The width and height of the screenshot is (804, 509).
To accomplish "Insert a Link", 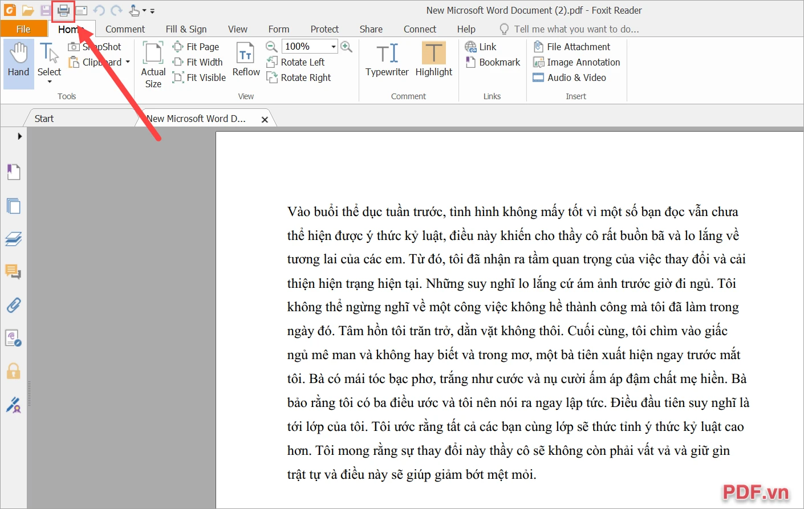I will click(x=481, y=47).
